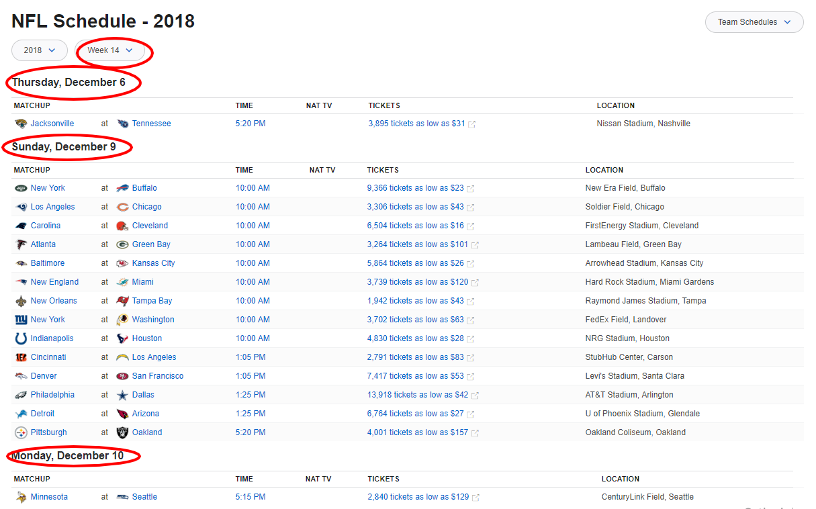Viewport: 816px width, 509px height.
Task: Click the Pittsburgh Steelers logo icon
Action: point(21,432)
